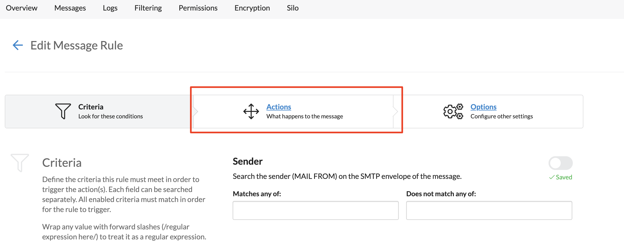Image resolution: width=624 pixels, height=252 pixels.
Task: Select the Permissions tab
Action: (198, 8)
